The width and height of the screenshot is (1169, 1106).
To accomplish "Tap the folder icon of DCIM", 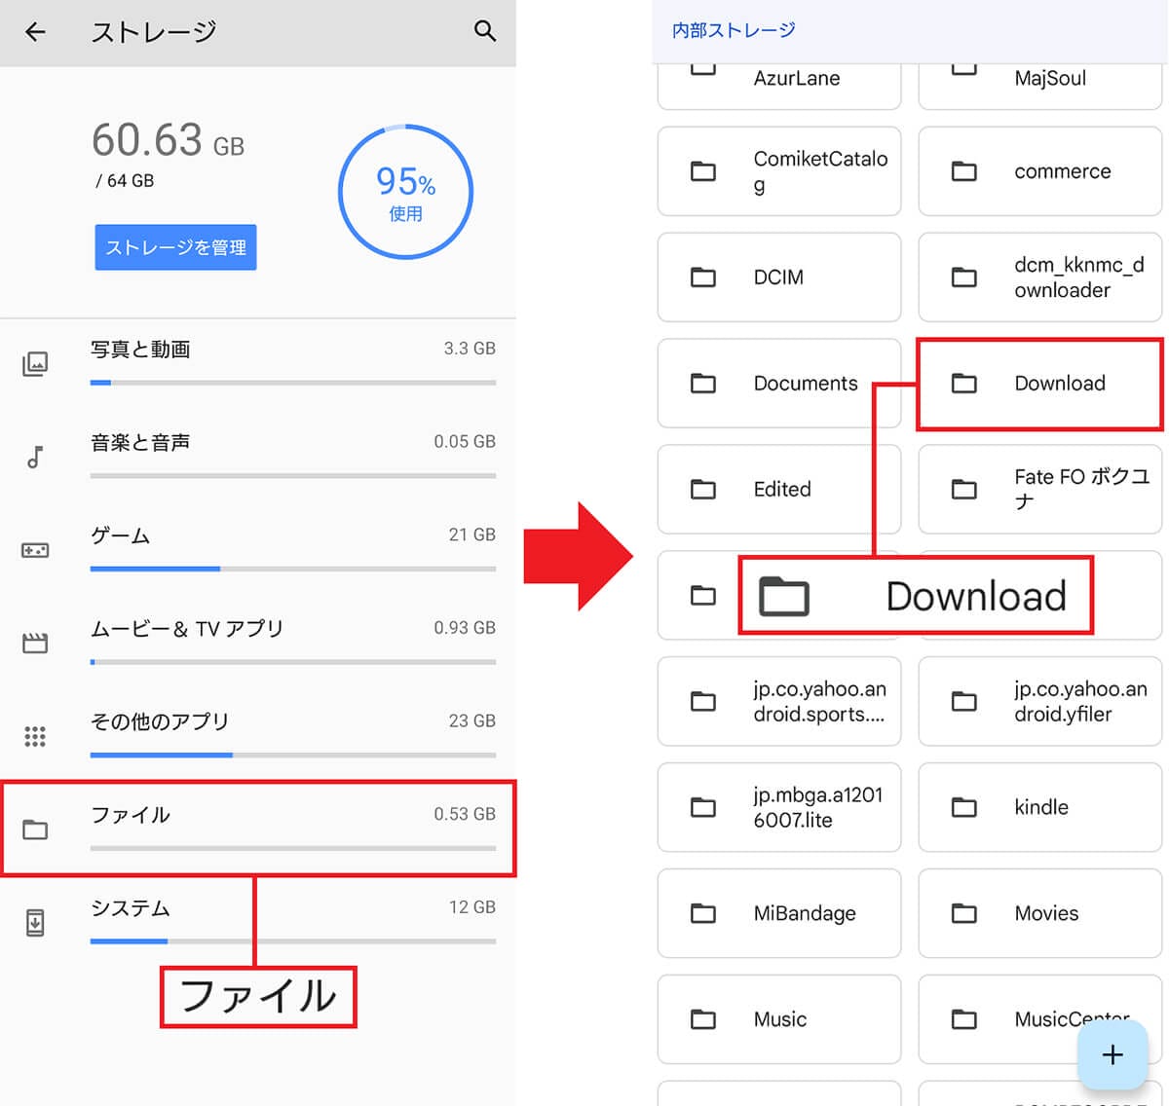I will click(703, 277).
